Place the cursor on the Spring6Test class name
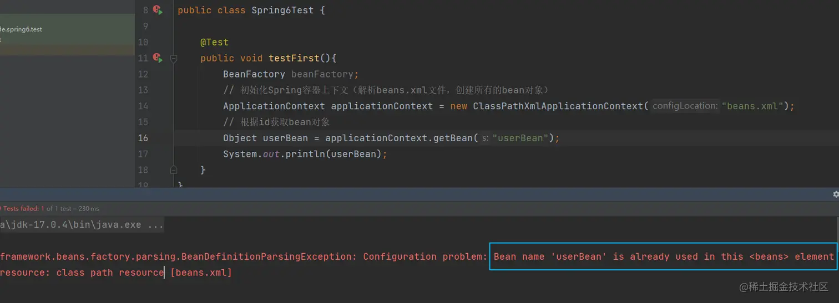The image size is (839, 303). (282, 11)
